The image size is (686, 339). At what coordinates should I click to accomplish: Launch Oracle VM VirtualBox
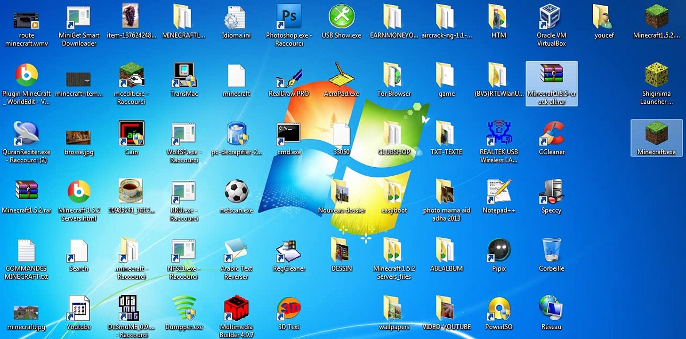(x=551, y=17)
